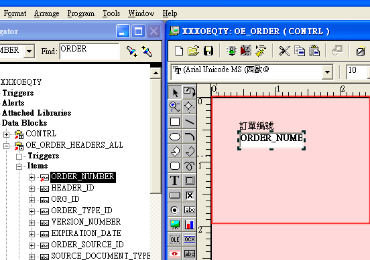Select the Freehand drawing tool

point(190,166)
